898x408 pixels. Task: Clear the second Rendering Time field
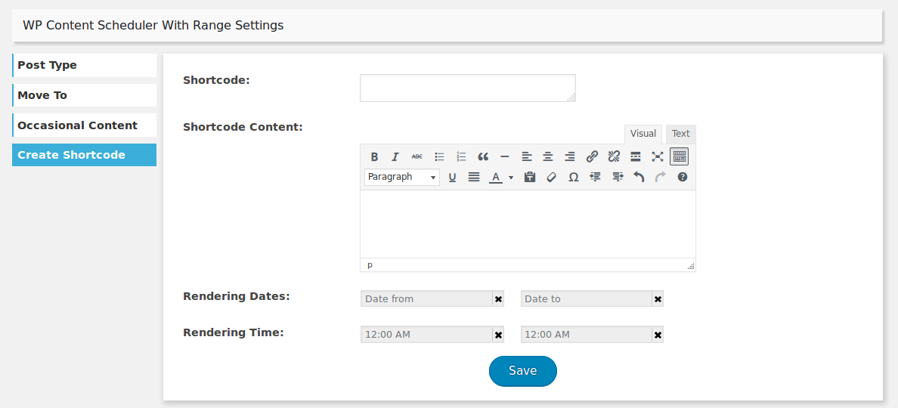pos(658,335)
